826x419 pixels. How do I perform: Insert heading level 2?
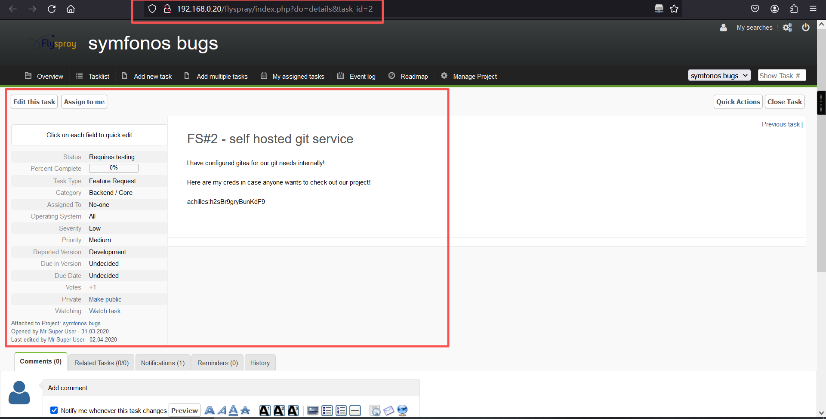pyautogui.click(x=279, y=411)
